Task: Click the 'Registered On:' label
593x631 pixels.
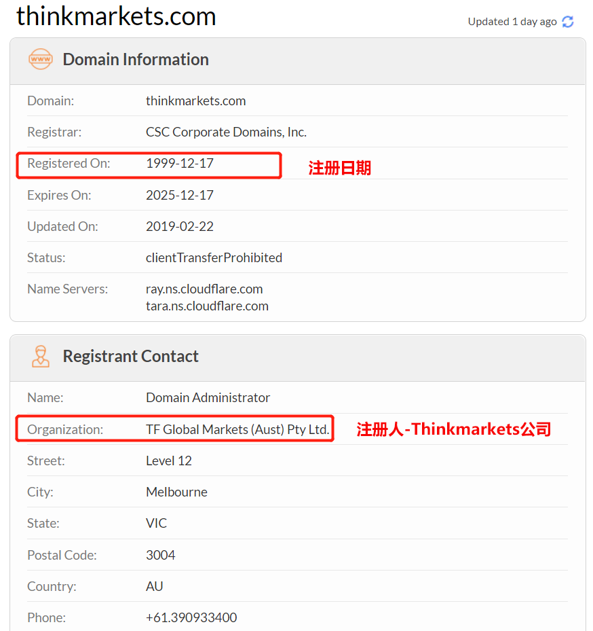Action: coord(69,164)
